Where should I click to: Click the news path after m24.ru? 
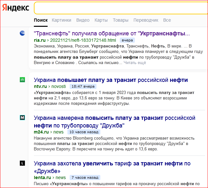pos(58,132)
